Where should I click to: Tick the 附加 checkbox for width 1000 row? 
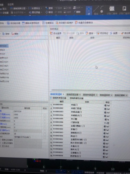45,115
